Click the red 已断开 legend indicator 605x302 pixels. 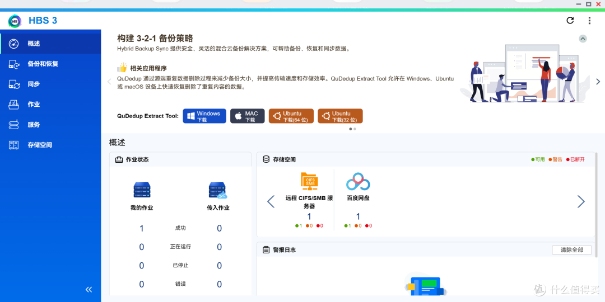click(x=575, y=159)
